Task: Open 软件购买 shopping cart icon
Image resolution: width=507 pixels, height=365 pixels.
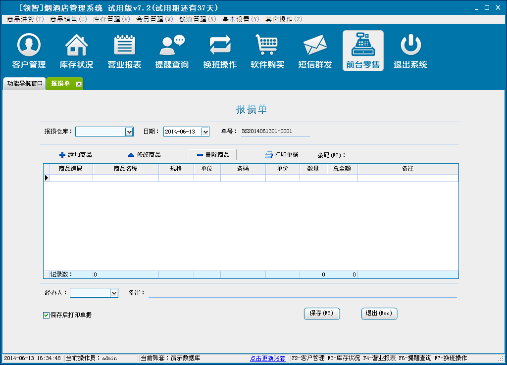Action: 267,46
